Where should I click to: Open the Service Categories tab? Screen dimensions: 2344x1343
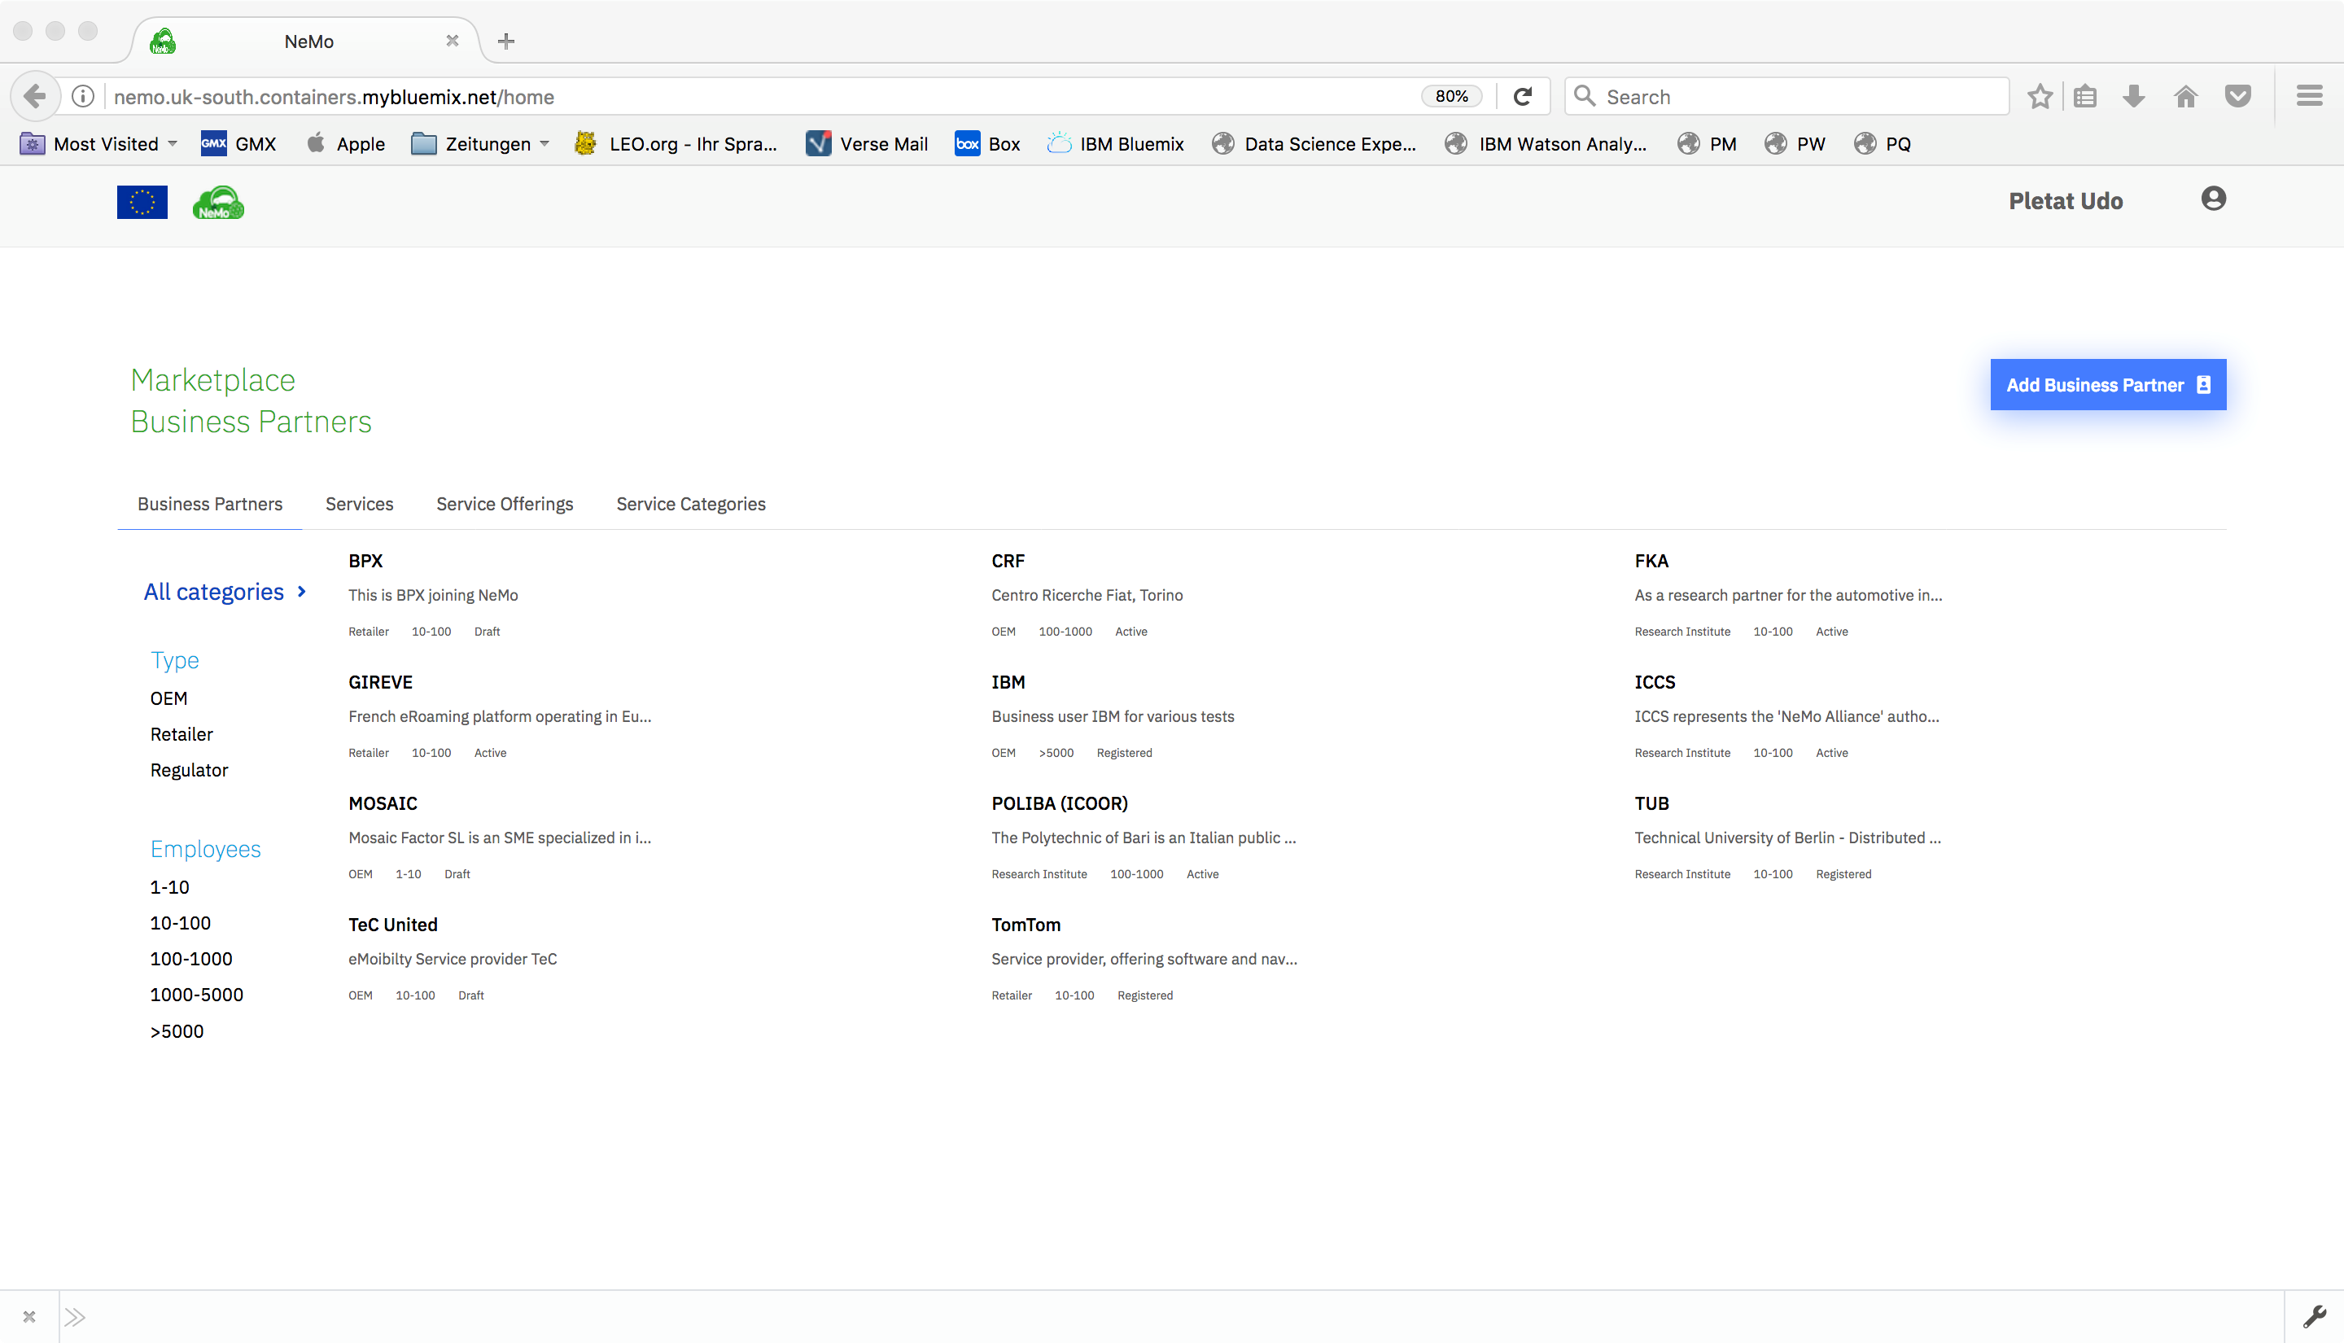(x=691, y=504)
